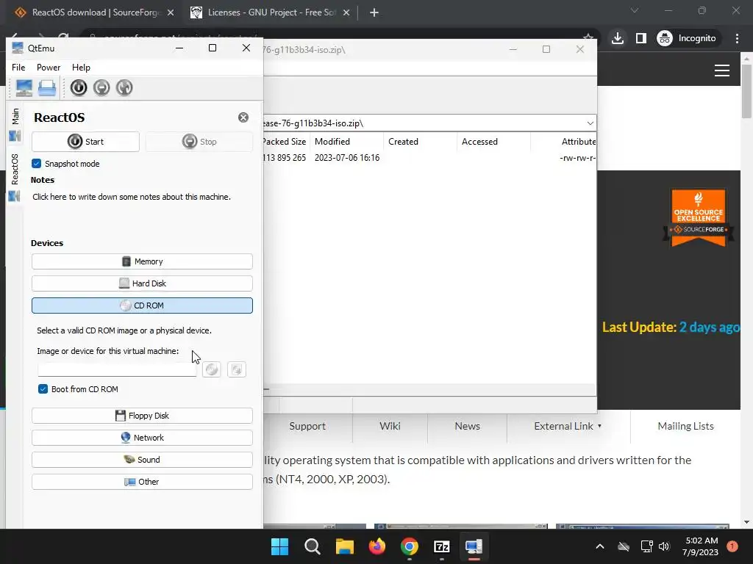753x564 pixels.
Task: Open the File menu in QtEmu
Action: pyautogui.click(x=18, y=68)
